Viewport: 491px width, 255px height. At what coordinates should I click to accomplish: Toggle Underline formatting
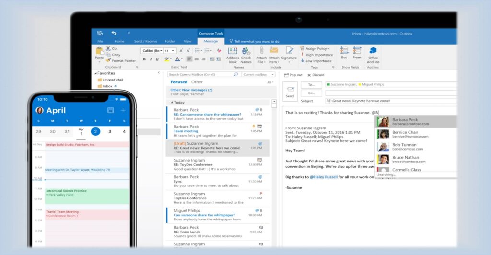click(x=157, y=59)
